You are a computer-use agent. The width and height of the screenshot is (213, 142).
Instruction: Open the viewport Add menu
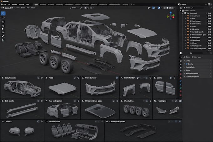[x=28, y=8]
